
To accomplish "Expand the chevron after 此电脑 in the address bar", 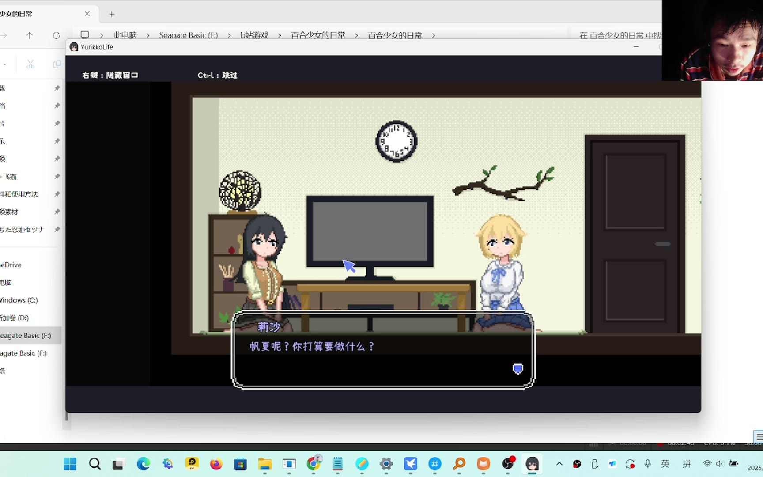I will pos(148,35).
